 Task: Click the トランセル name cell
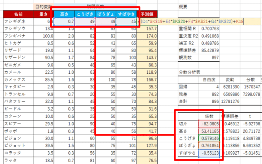coord(18,94)
